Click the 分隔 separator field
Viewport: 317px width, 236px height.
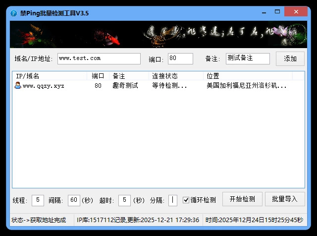(172, 200)
